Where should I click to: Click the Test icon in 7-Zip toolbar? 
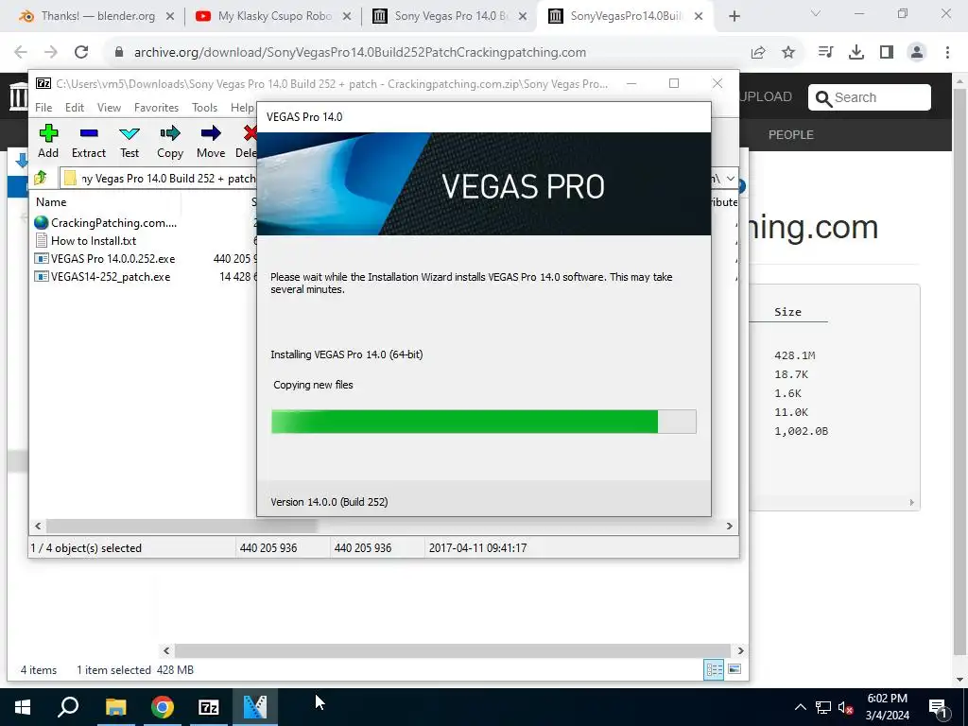tap(129, 133)
